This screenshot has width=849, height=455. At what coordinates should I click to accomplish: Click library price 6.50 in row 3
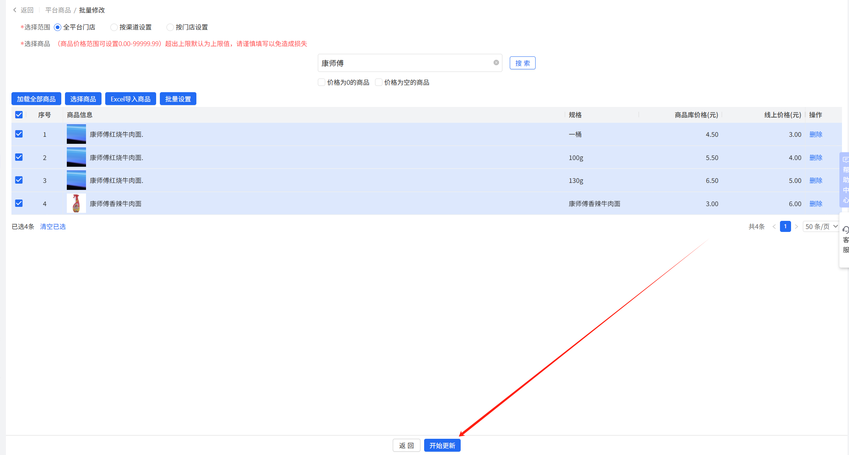click(712, 180)
